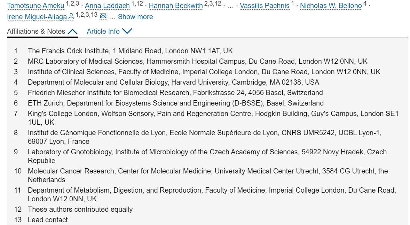Click the person profile icon beside Irene Miguel-Aliaga
Image resolution: width=410 pixels, height=225 pixels.
tap(71, 17)
